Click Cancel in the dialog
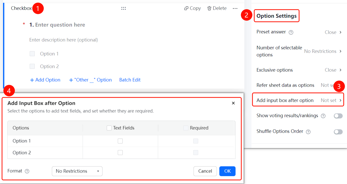 coord(205,171)
